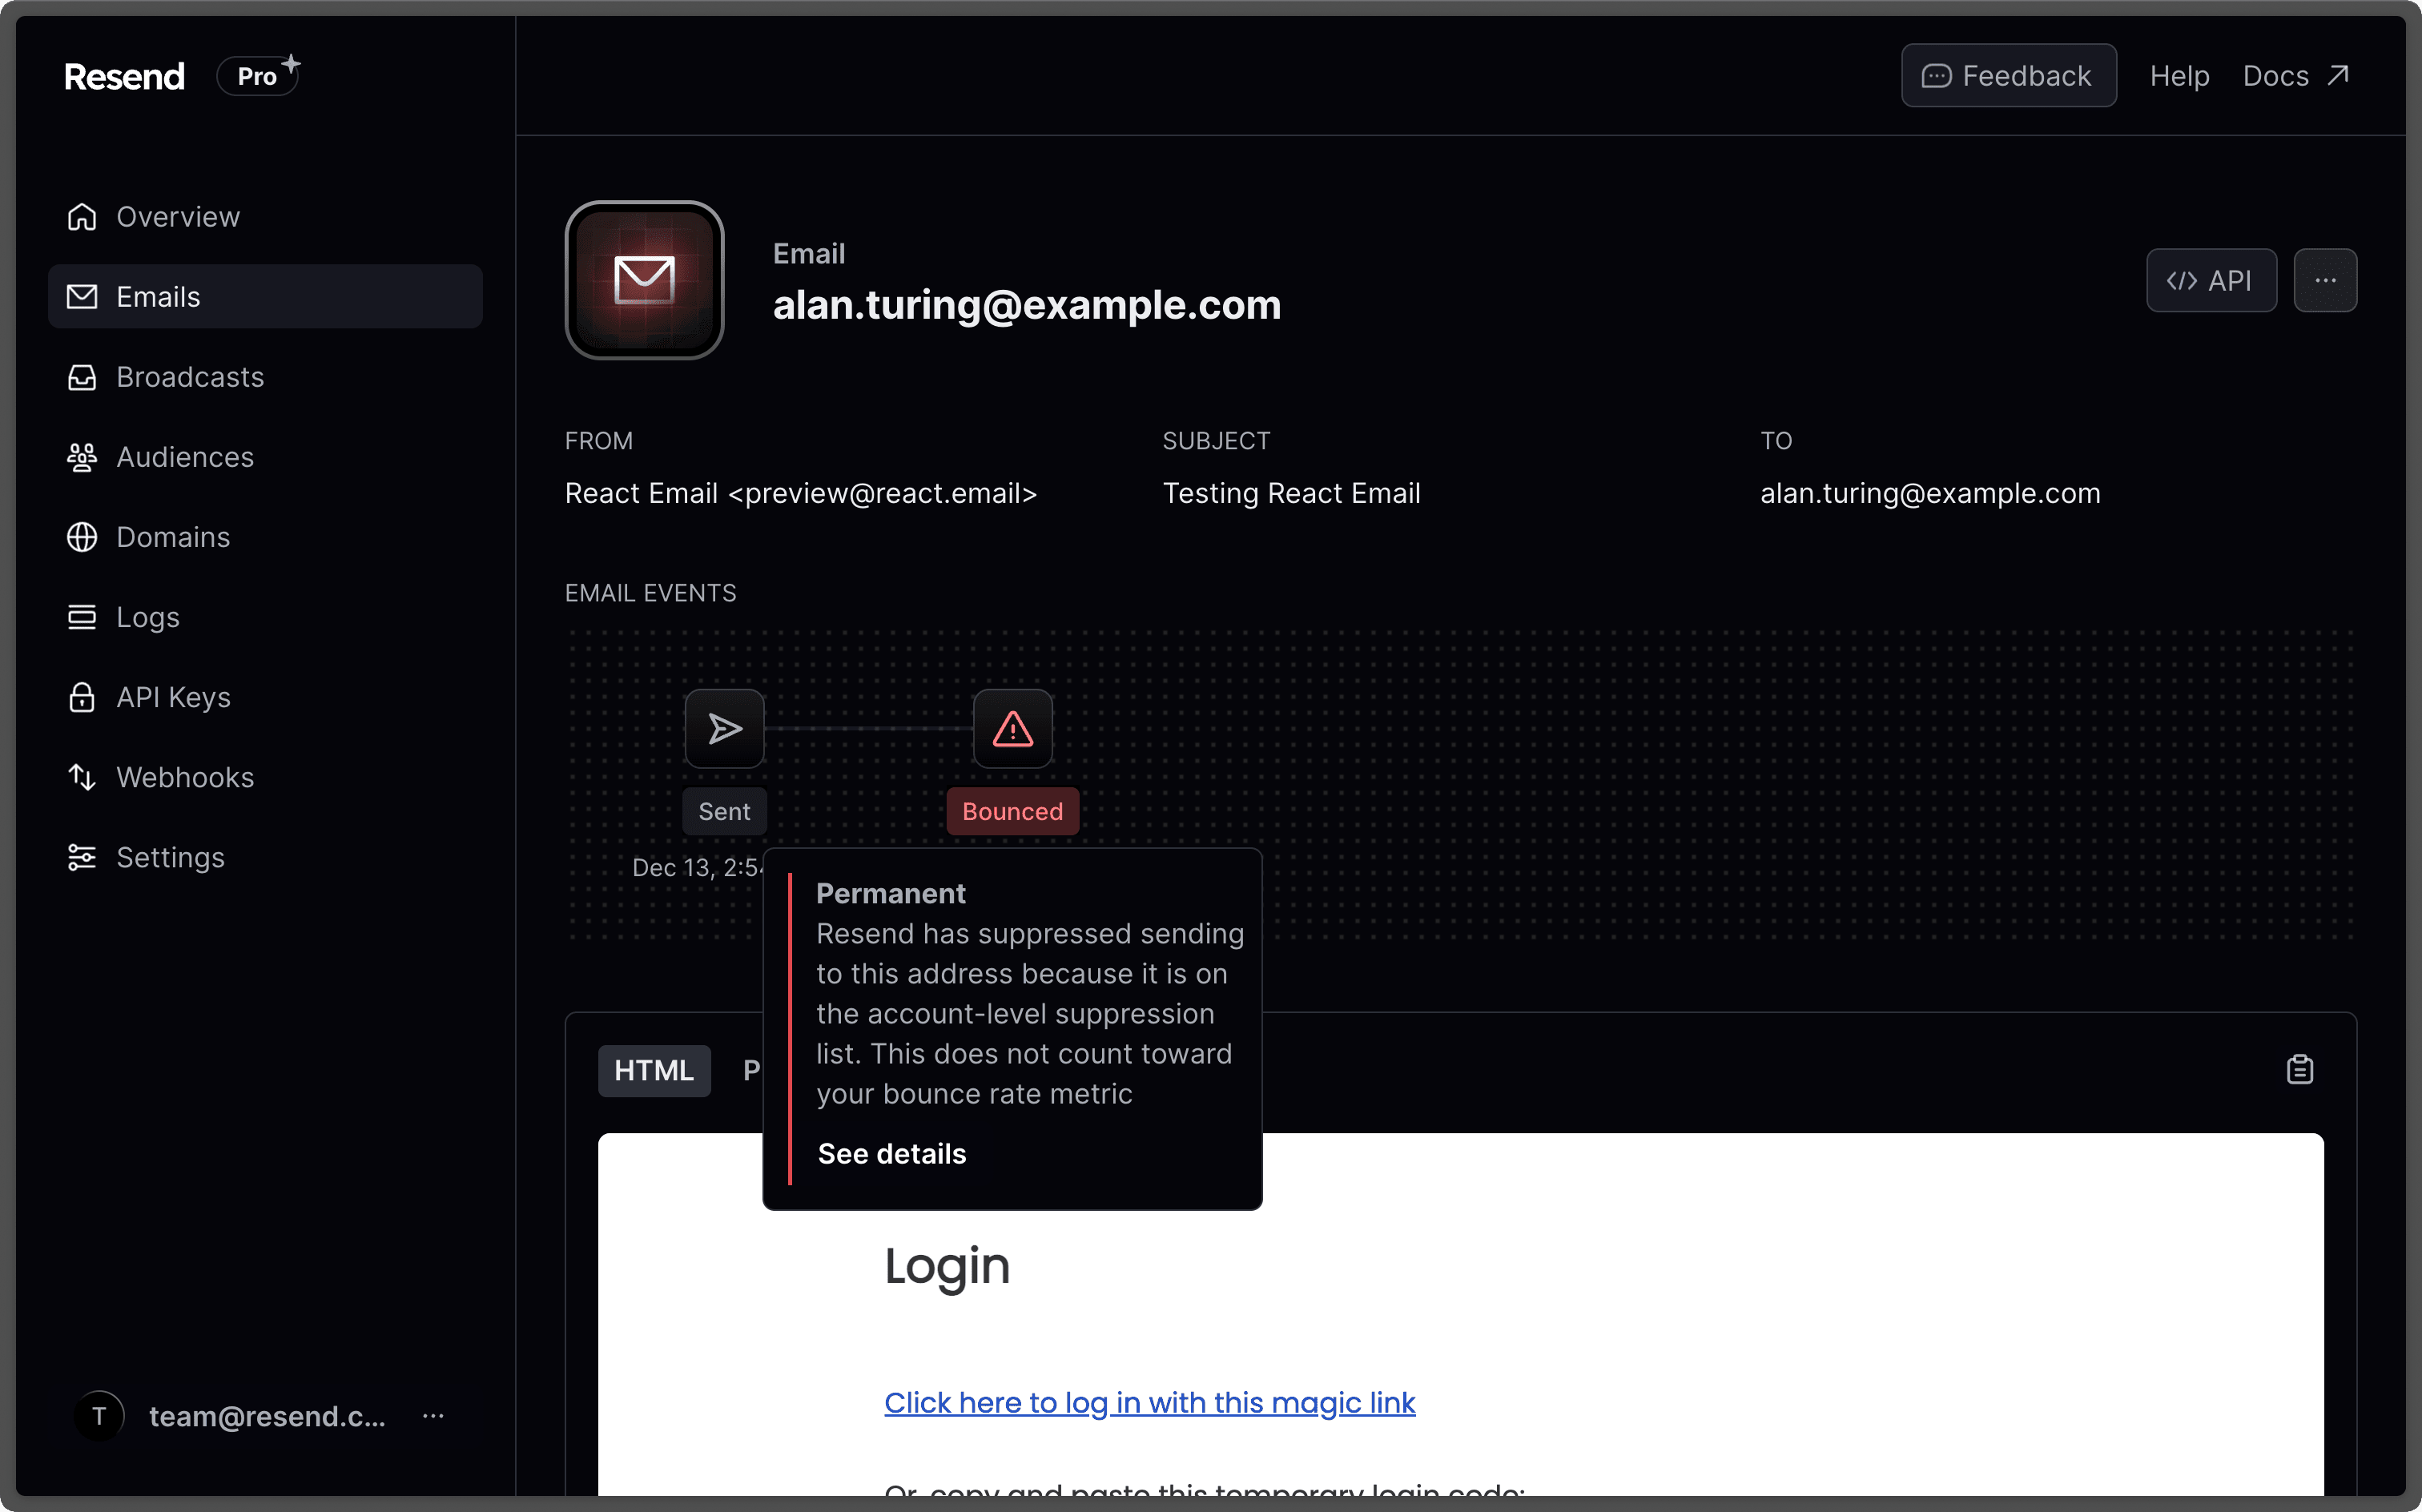Open the Feedback dialog

tap(2008, 75)
